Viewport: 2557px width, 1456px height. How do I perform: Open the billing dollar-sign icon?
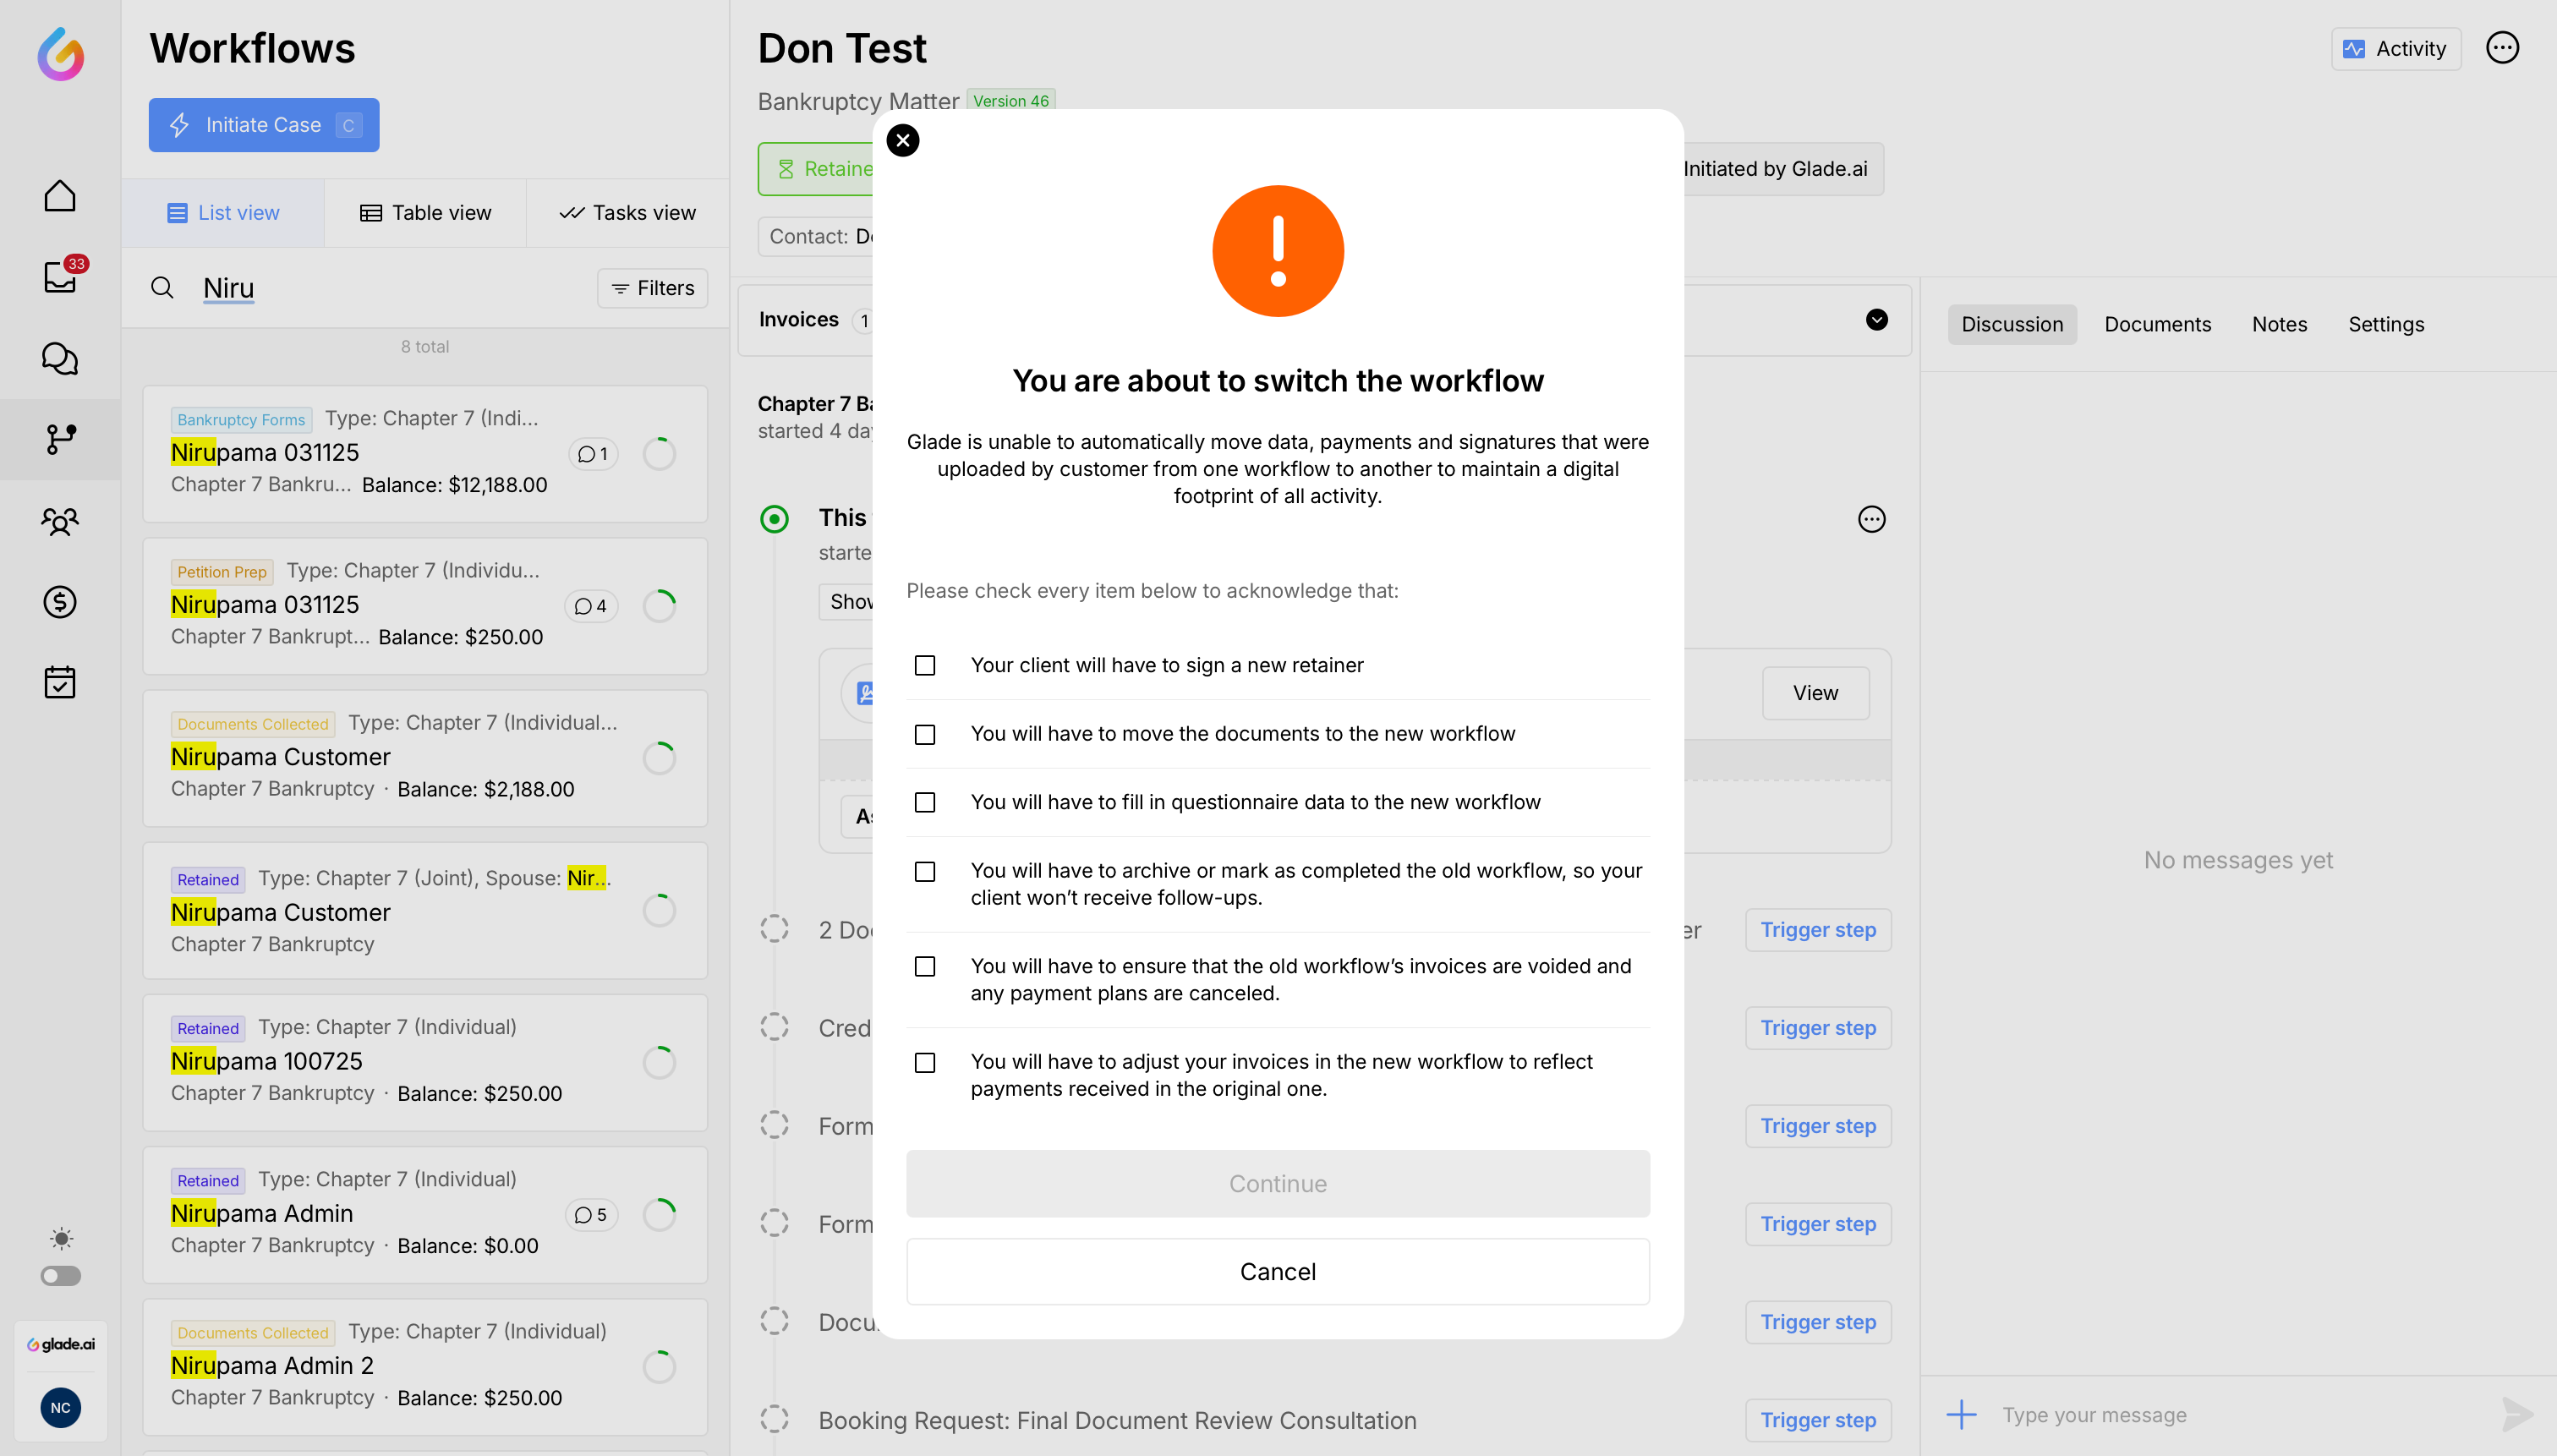60,602
